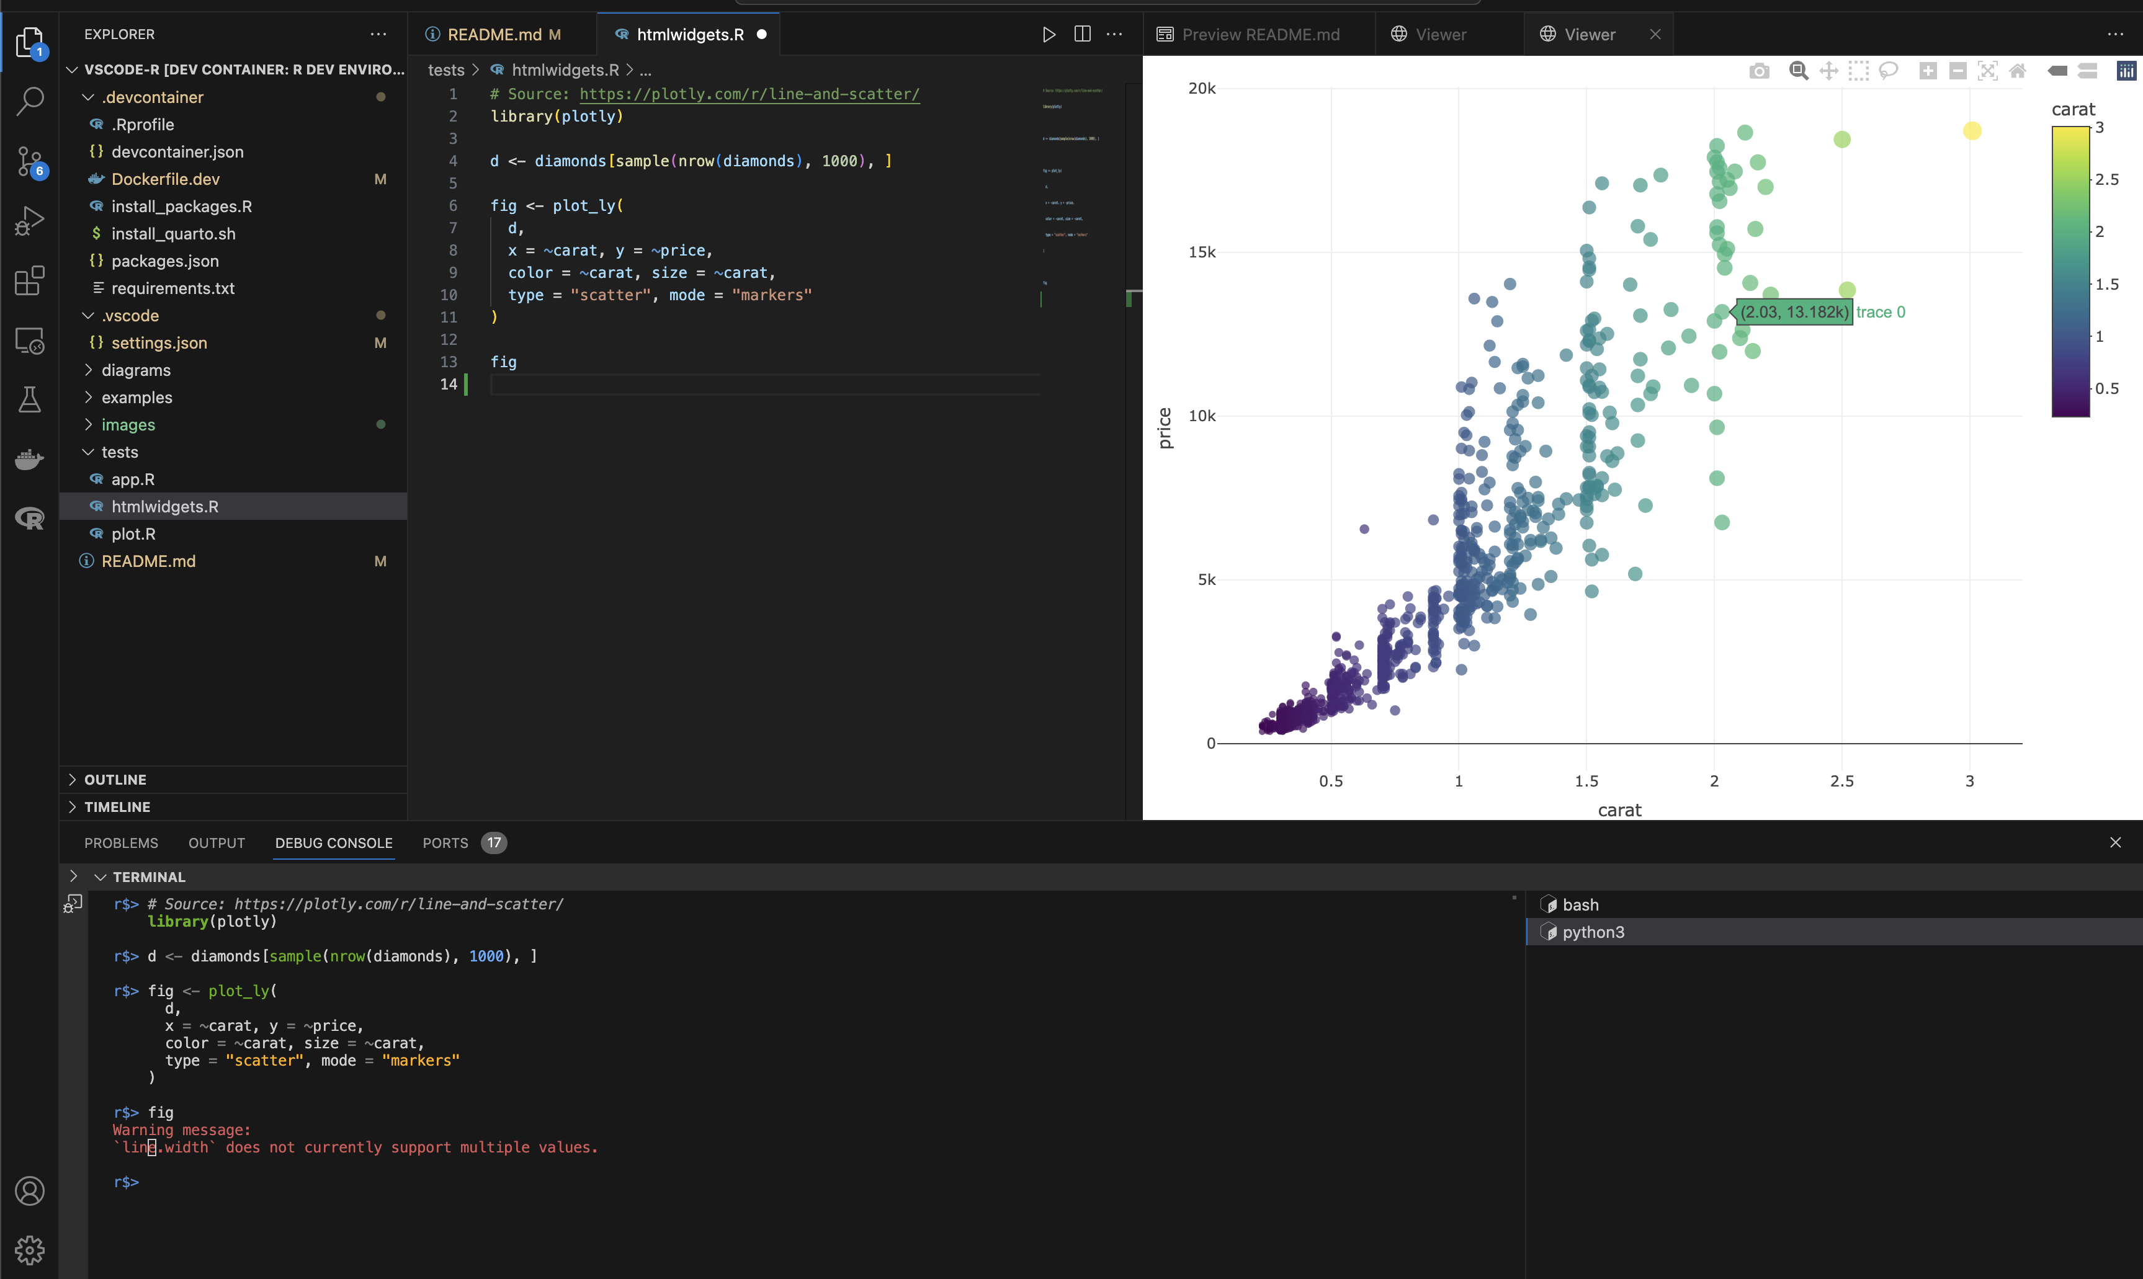Select the bash terminal entry
Viewport: 2143px width, 1279px height.
(x=1579, y=905)
